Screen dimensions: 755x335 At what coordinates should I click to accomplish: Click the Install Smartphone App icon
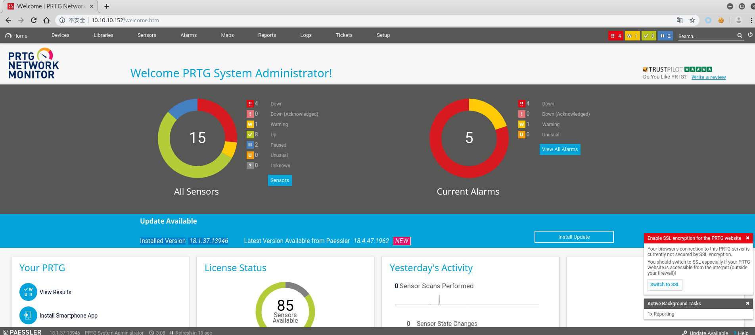[28, 316]
